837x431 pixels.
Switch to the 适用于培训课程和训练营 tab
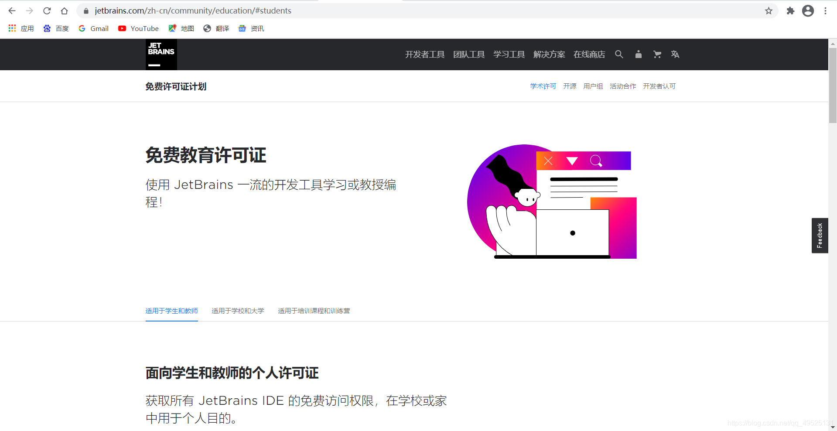(313, 311)
